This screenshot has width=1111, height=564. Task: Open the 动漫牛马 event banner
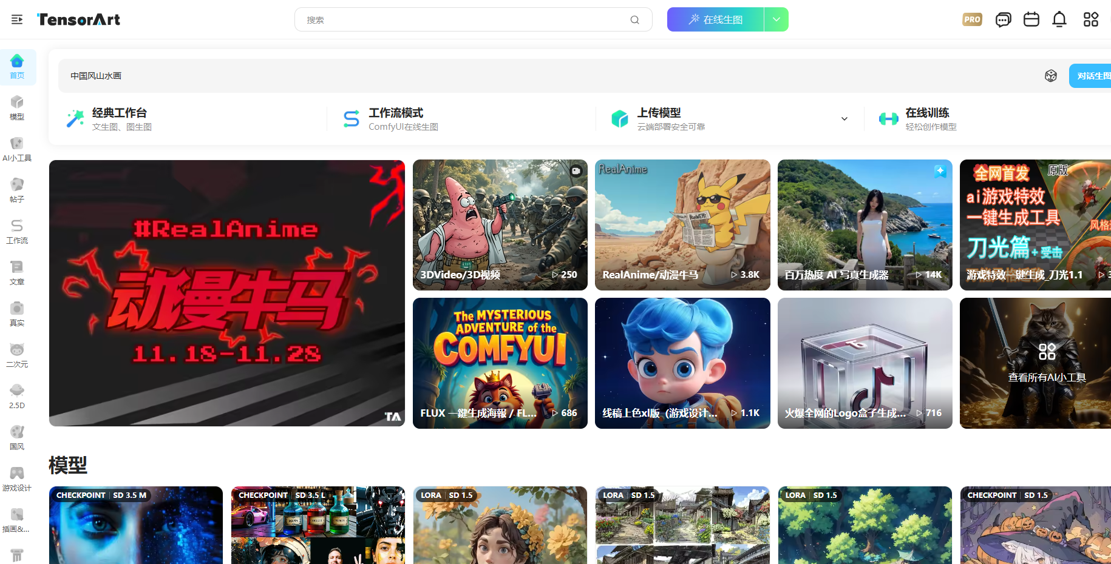point(226,293)
